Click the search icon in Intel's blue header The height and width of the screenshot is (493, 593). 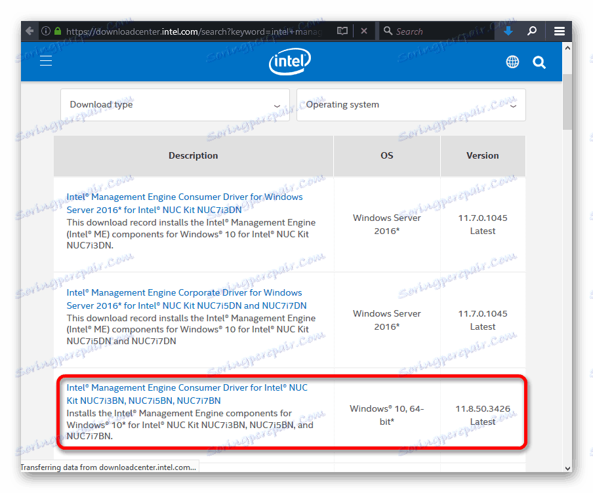[x=539, y=62]
